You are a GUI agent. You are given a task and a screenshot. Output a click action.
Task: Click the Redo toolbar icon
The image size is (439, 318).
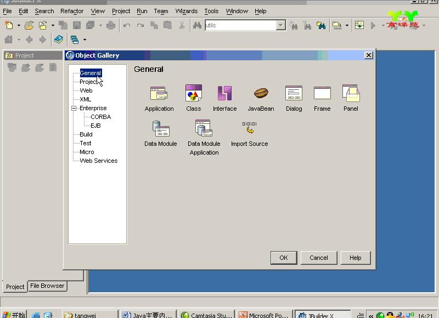[x=140, y=25]
